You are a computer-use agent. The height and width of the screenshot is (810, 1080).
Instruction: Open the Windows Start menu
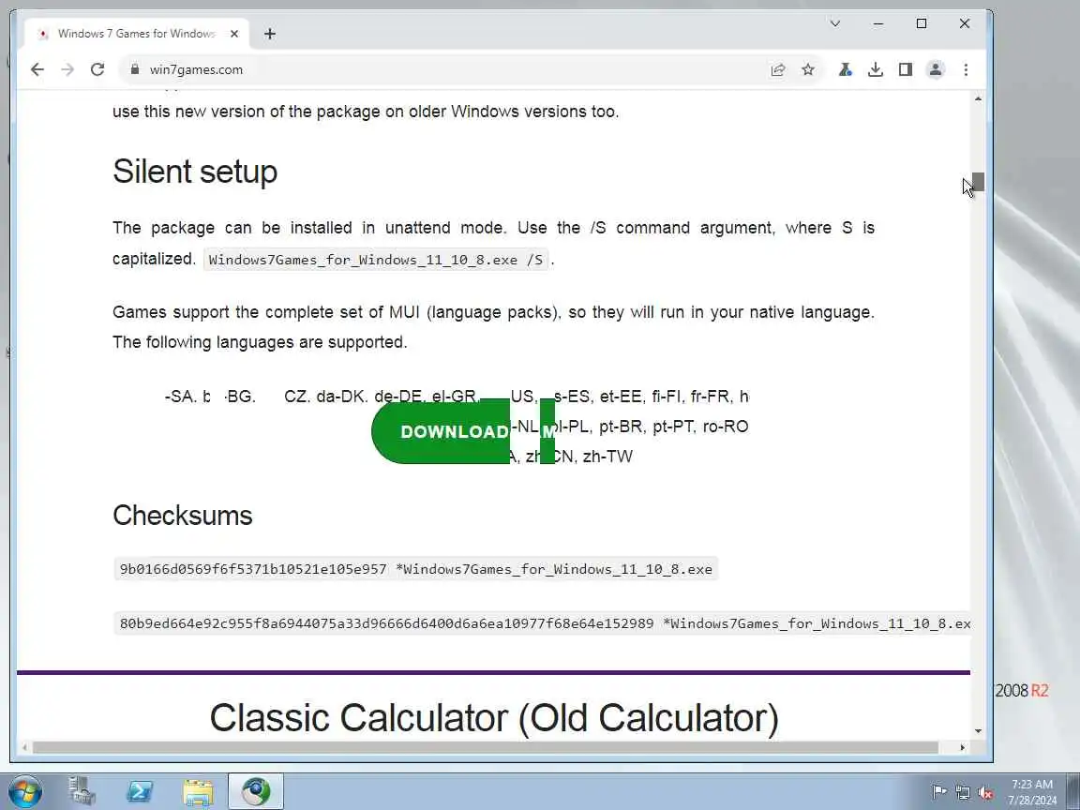pyautogui.click(x=24, y=791)
